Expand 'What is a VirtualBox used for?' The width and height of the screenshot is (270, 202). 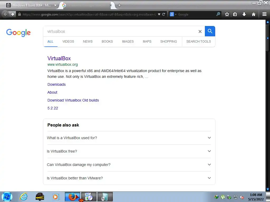[129, 138]
